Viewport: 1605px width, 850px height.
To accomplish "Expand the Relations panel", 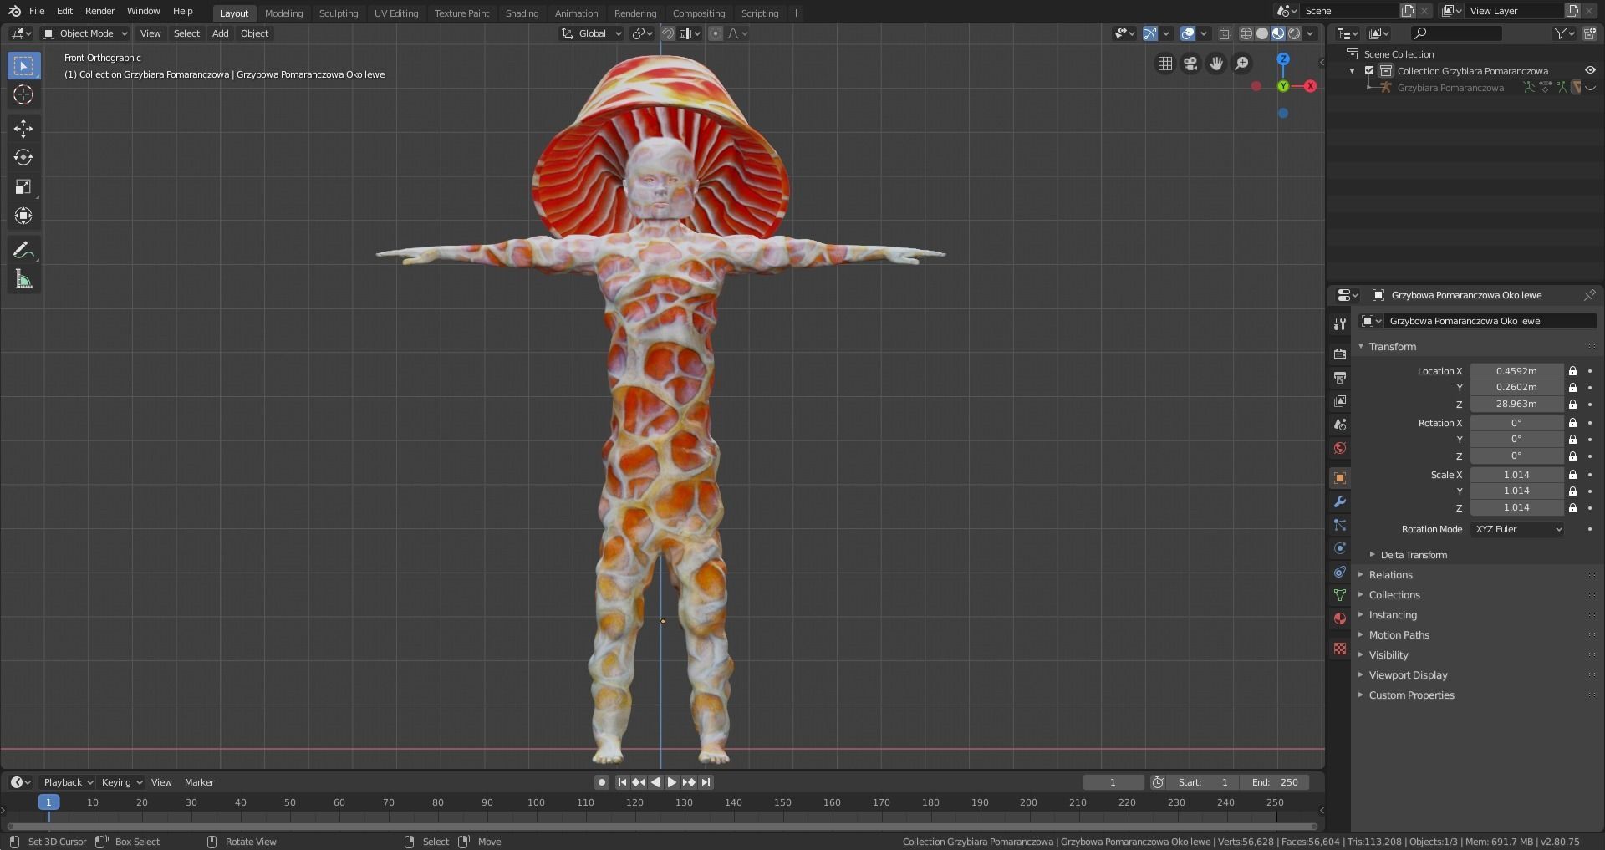I will pos(1390,575).
